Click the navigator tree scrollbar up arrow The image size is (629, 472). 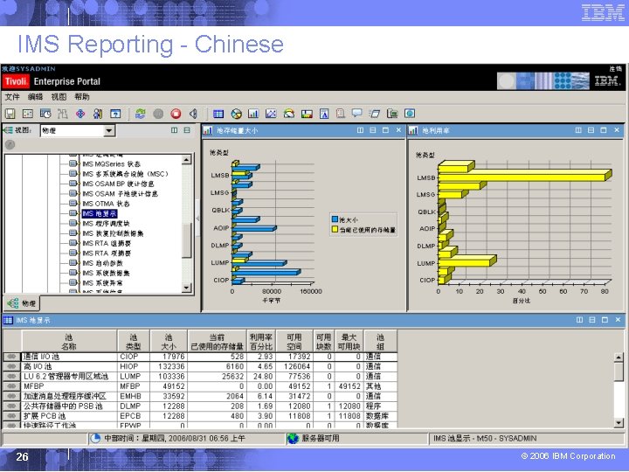[186, 160]
